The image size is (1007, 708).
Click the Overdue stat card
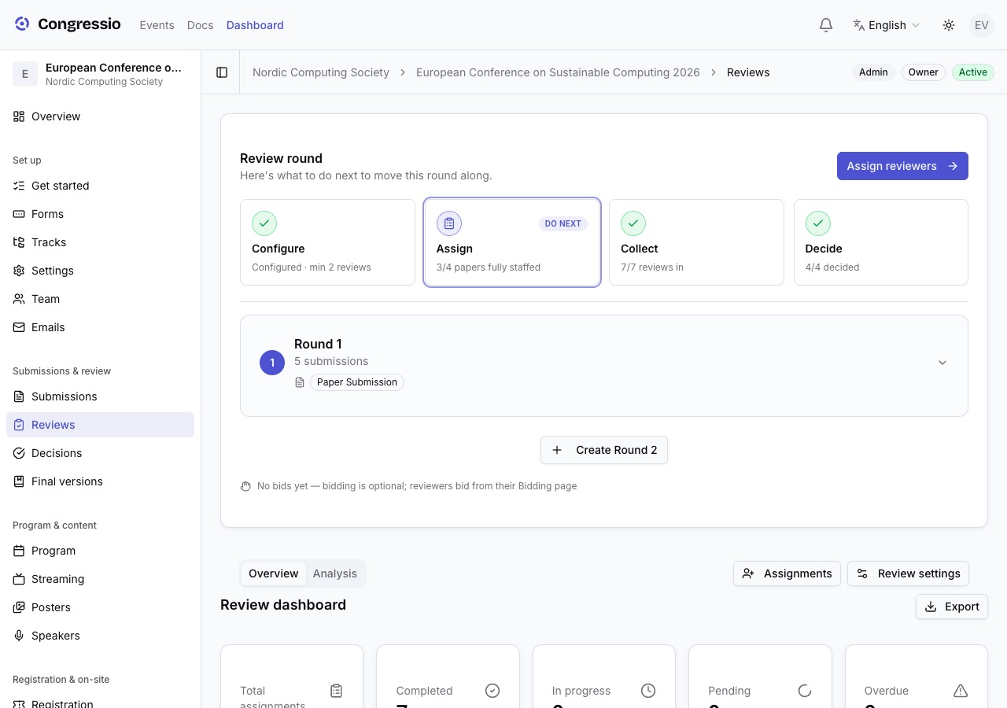917,677
